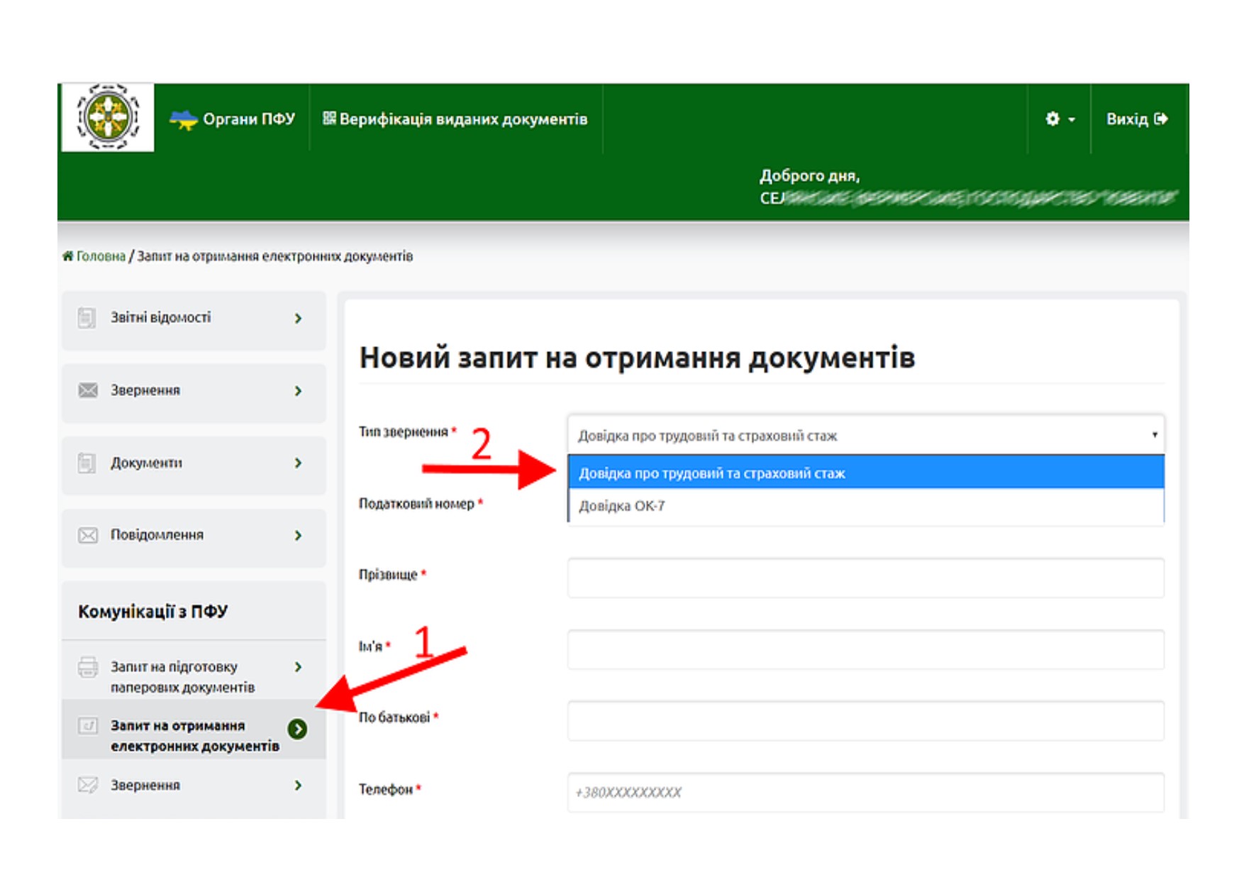Click the green circled arrow icon

pyautogui.click(x=297, y=729)
